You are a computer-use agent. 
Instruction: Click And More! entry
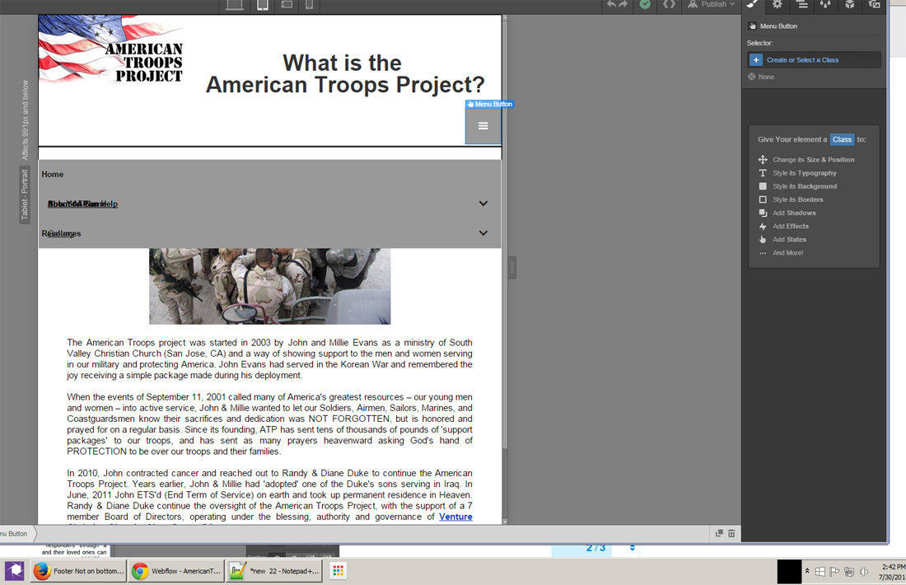pos(787,253)
